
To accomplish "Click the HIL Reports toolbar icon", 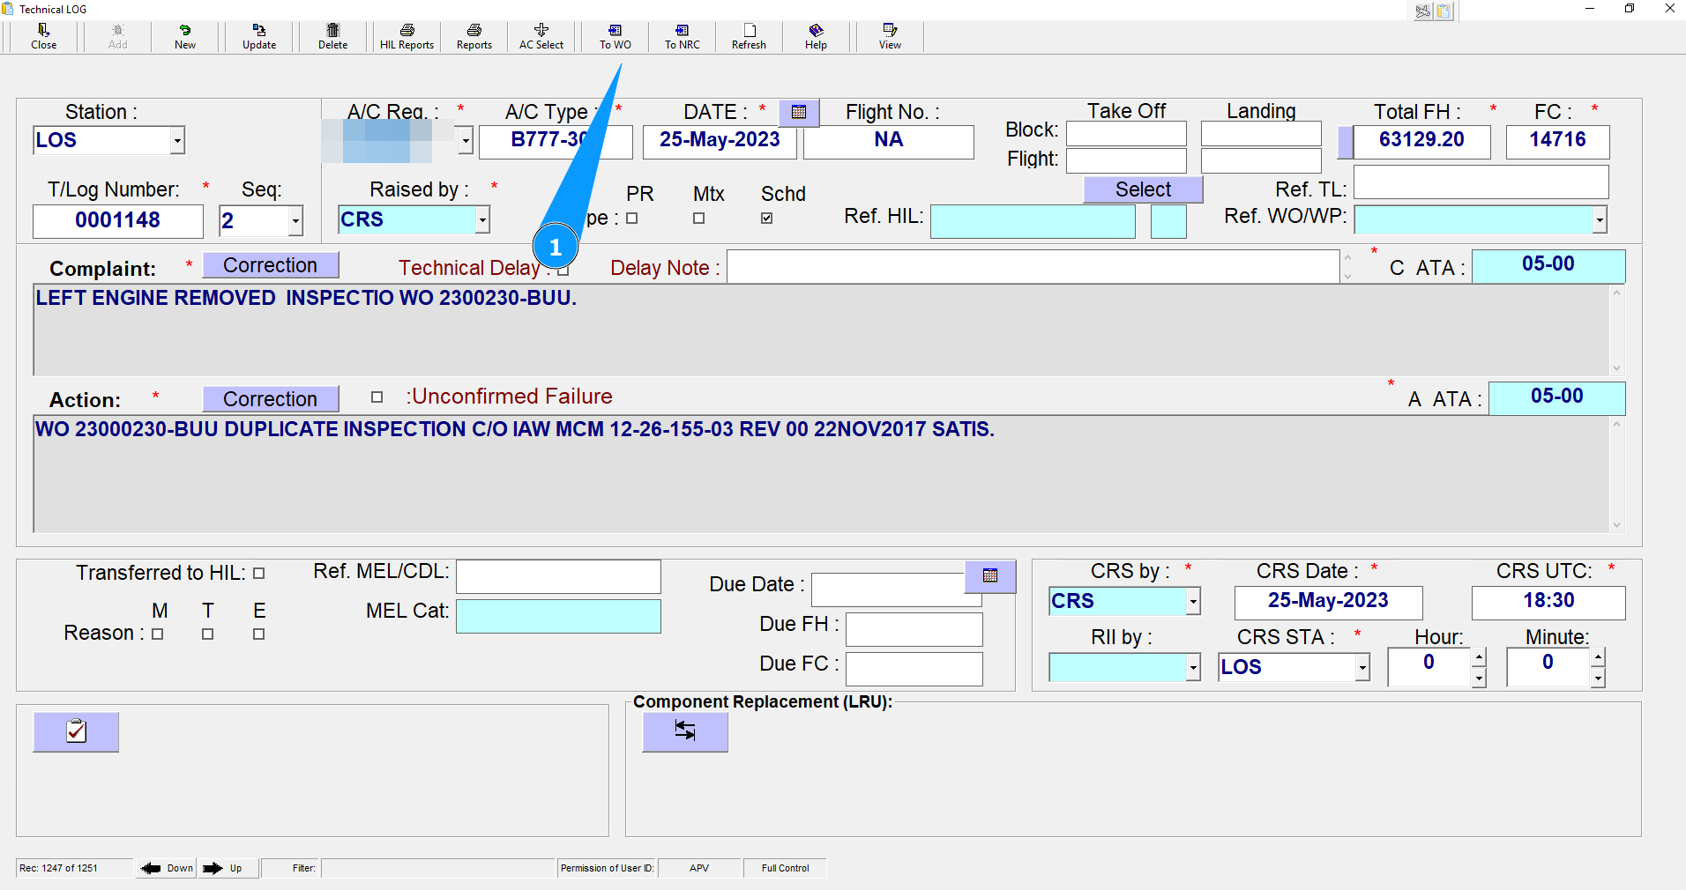I will pyautogui.click(x=407, y=36).
